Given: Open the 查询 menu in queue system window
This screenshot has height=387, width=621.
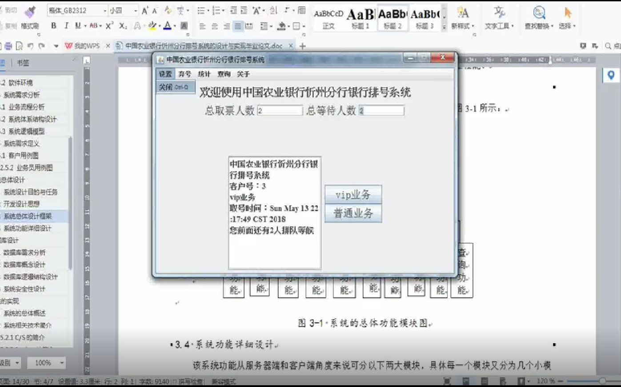Looking at the screenshot, I should point(224,74).
